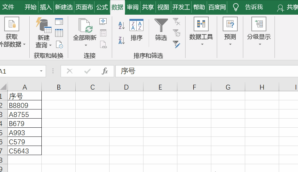Open the Data Tools icon
The width and height of the screenshot is (298, 172).
[x=201, y=24]
